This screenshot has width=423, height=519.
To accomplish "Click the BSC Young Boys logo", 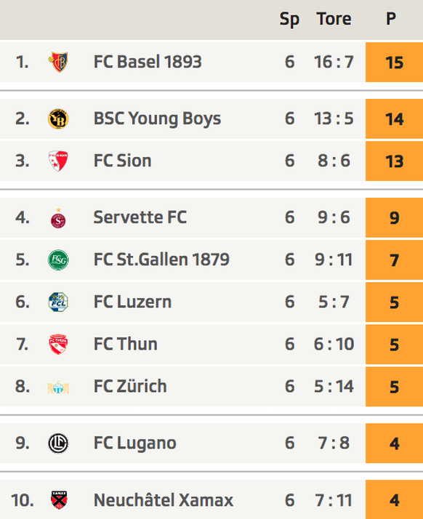I will click(x=58, y=118).
